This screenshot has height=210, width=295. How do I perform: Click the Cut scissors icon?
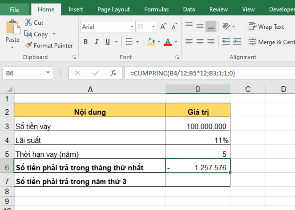coord(28,23)
